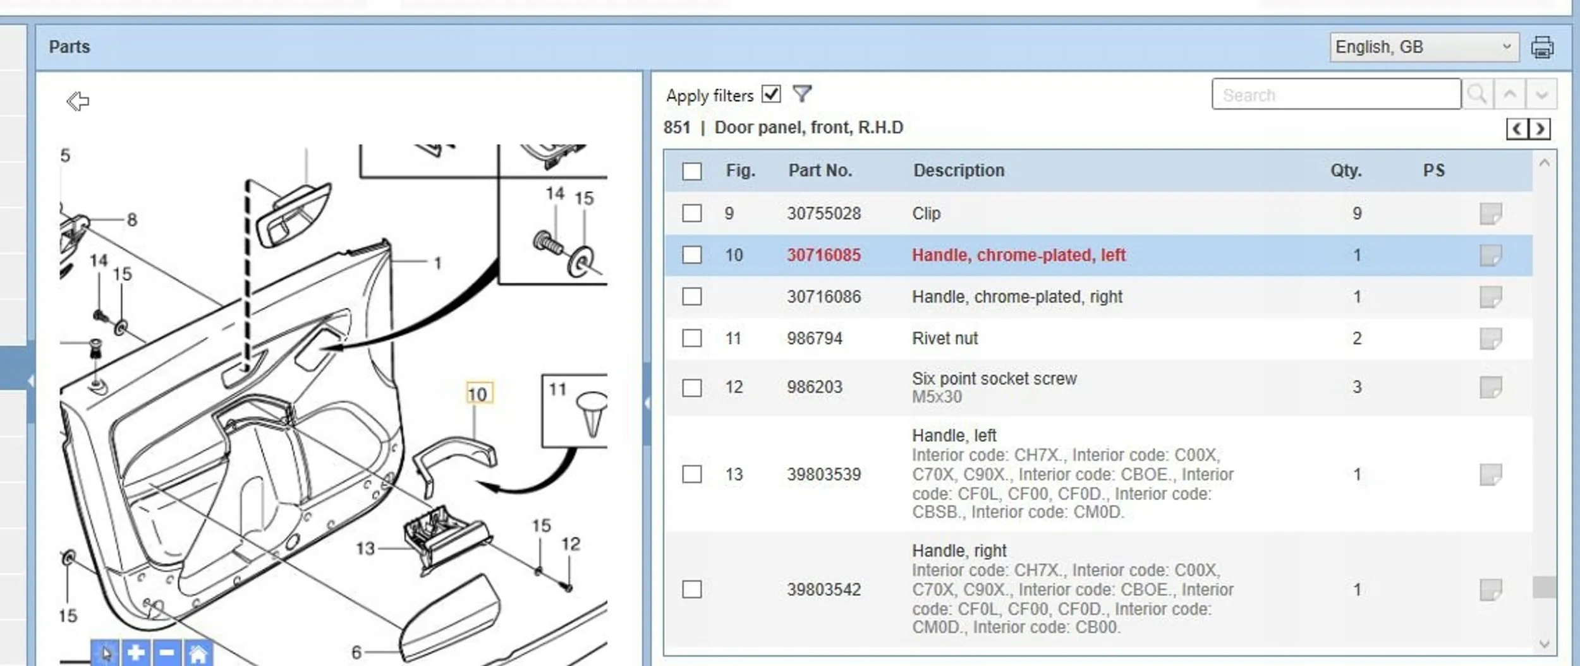Sort by Description column header
Screen dimensions: 1580x666
point(959,170)
